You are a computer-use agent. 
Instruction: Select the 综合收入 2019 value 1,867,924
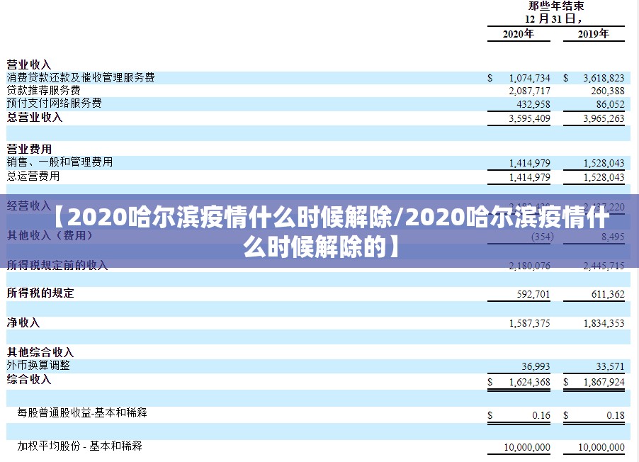(604, 382)
